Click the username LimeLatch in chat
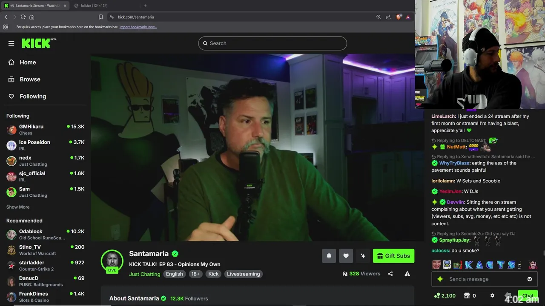 click(443, 116)
